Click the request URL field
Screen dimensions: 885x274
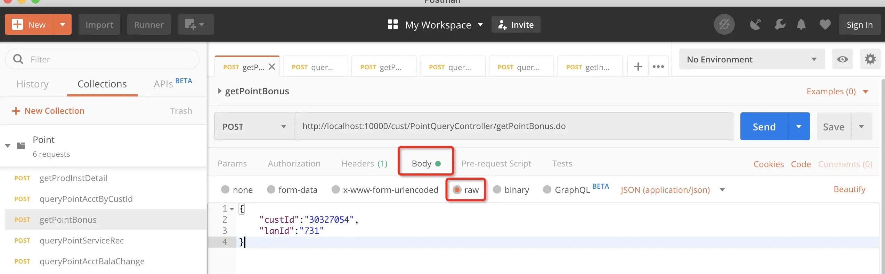click(514, 126)
